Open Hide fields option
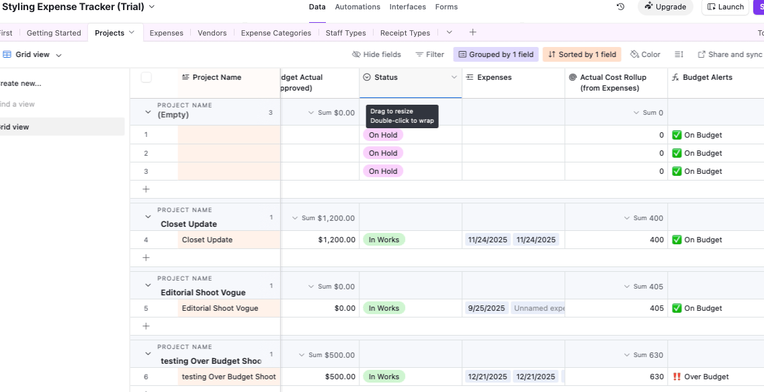The height and width of the screenshot is (392, 764). (x=376, y=54)
